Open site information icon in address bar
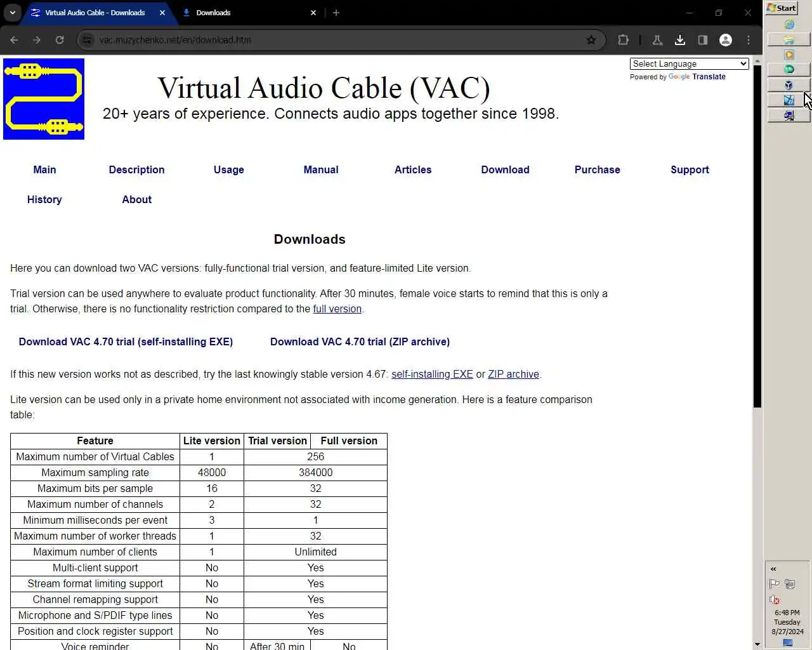Viewport: 812px width, 650px height. tap(88, 40)
